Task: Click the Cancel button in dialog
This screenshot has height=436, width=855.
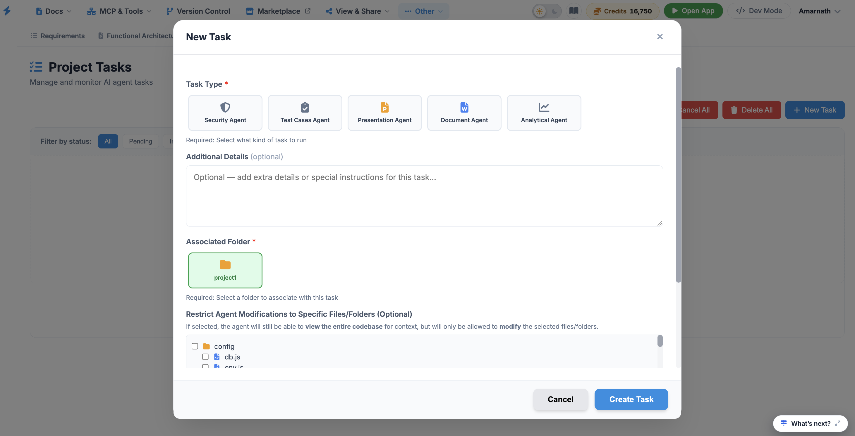Action: click(x=560, y=399)
